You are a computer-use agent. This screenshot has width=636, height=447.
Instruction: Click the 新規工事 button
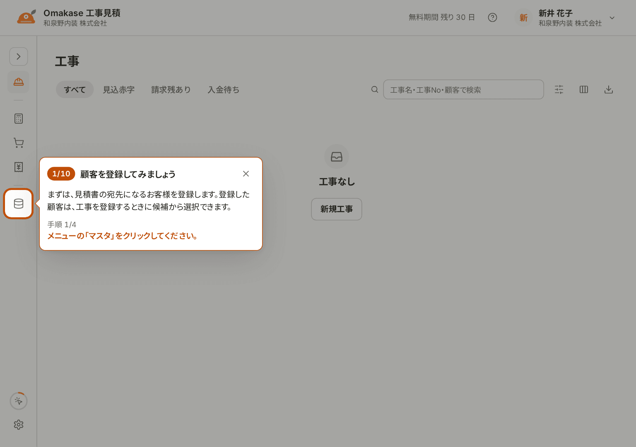point(337,209)
